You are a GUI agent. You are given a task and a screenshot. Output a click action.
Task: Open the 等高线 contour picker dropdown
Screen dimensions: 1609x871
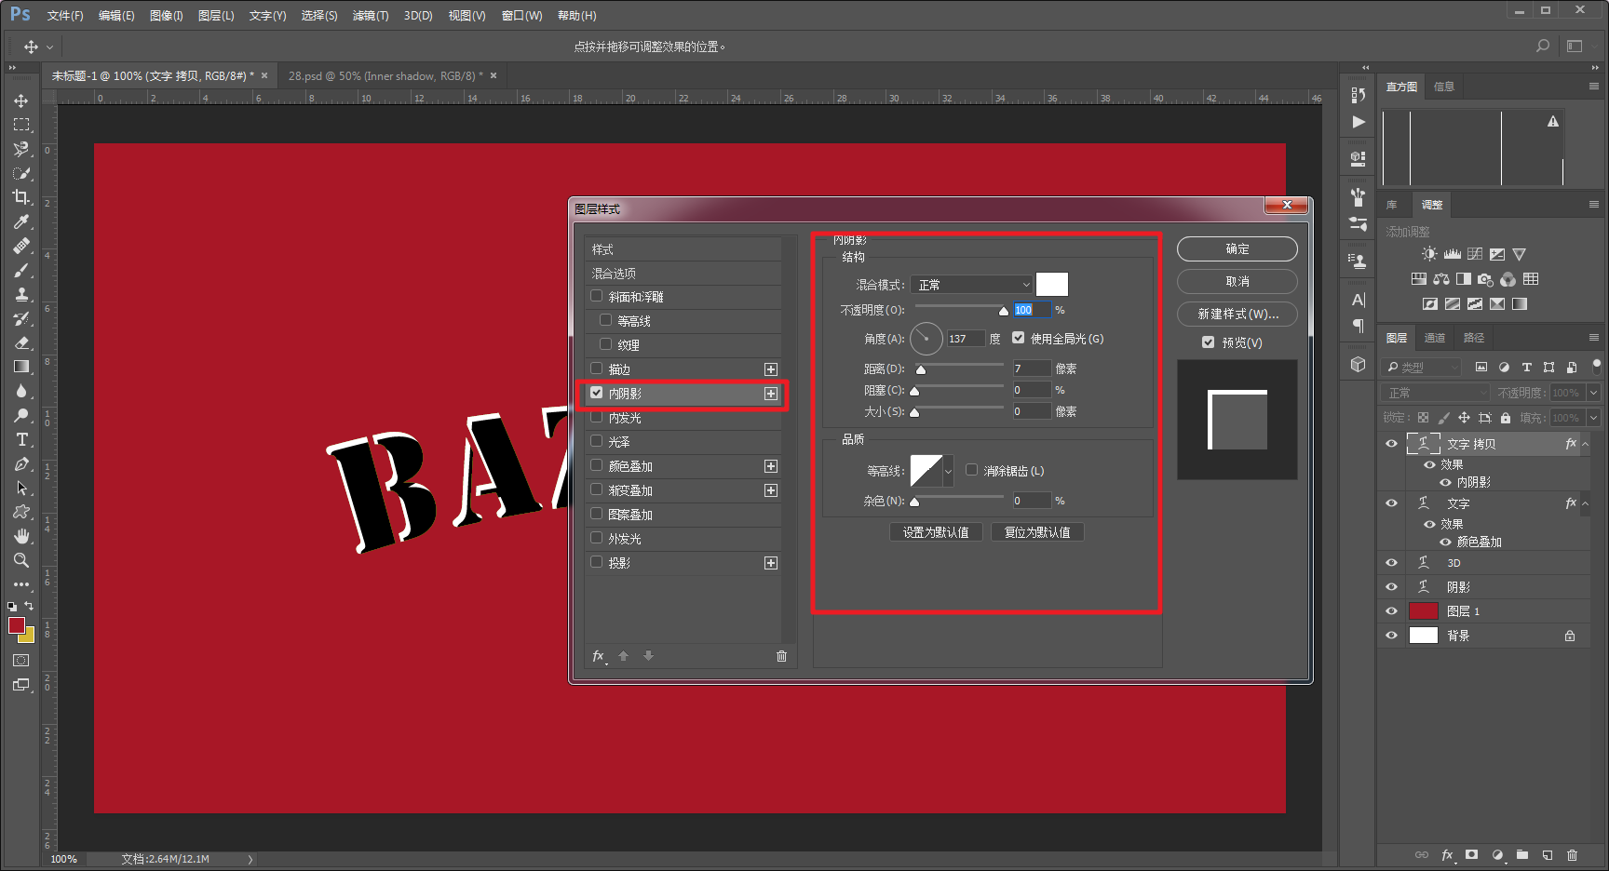948,471
